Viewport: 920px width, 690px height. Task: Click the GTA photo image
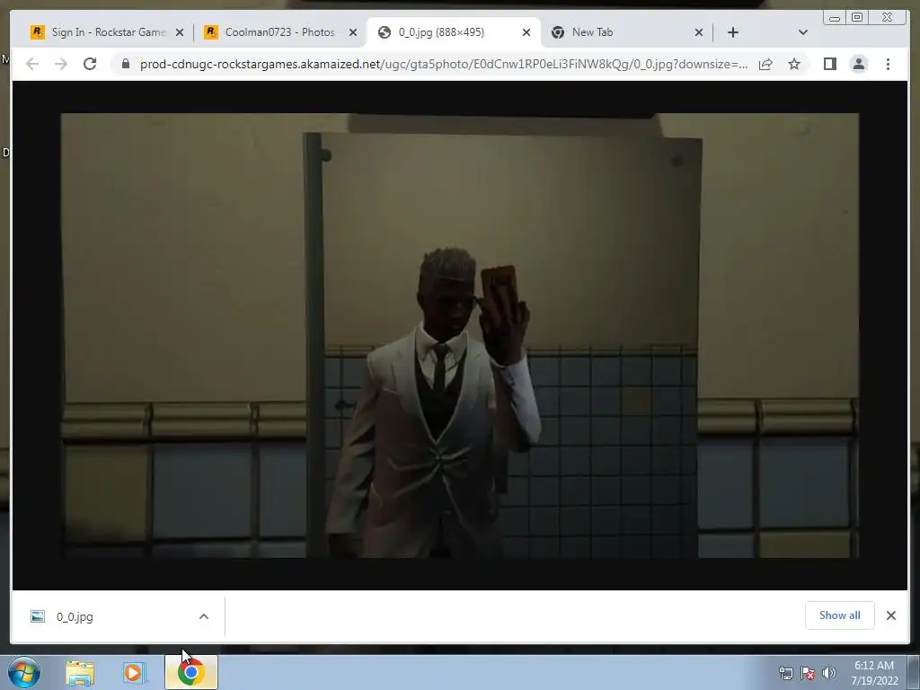click(x=460, y=336)
